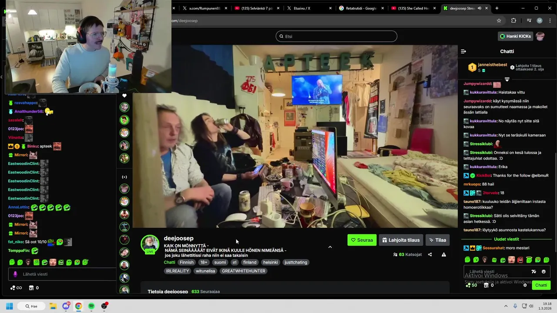This screenshot has height=313, width=557.
Task: Collapse the chat panel with the arrow icon
Action: [463, 51]
